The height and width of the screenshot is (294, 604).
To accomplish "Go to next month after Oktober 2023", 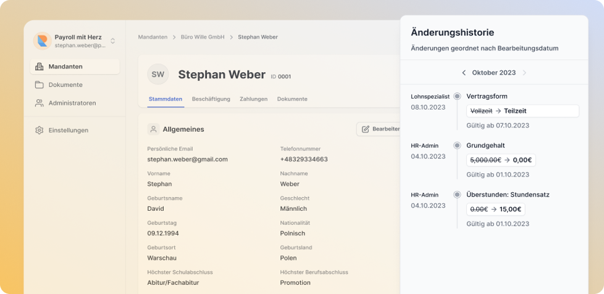I will [524, 73].
